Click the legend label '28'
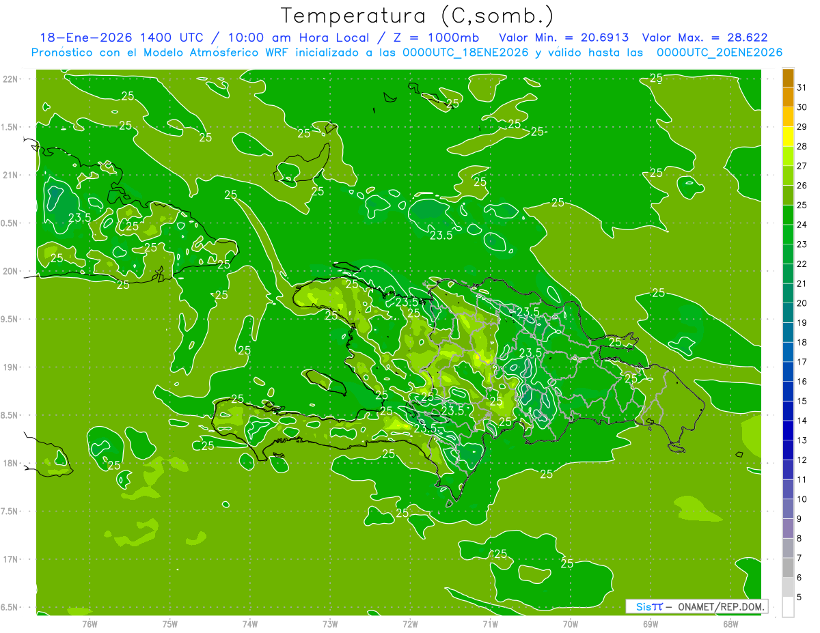The height and width of the screenshot is (633, 820). [x=802, y=146]
